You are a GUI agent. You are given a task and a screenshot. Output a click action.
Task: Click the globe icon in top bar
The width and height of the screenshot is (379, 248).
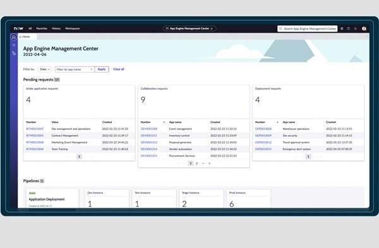(x=342, y=28)
